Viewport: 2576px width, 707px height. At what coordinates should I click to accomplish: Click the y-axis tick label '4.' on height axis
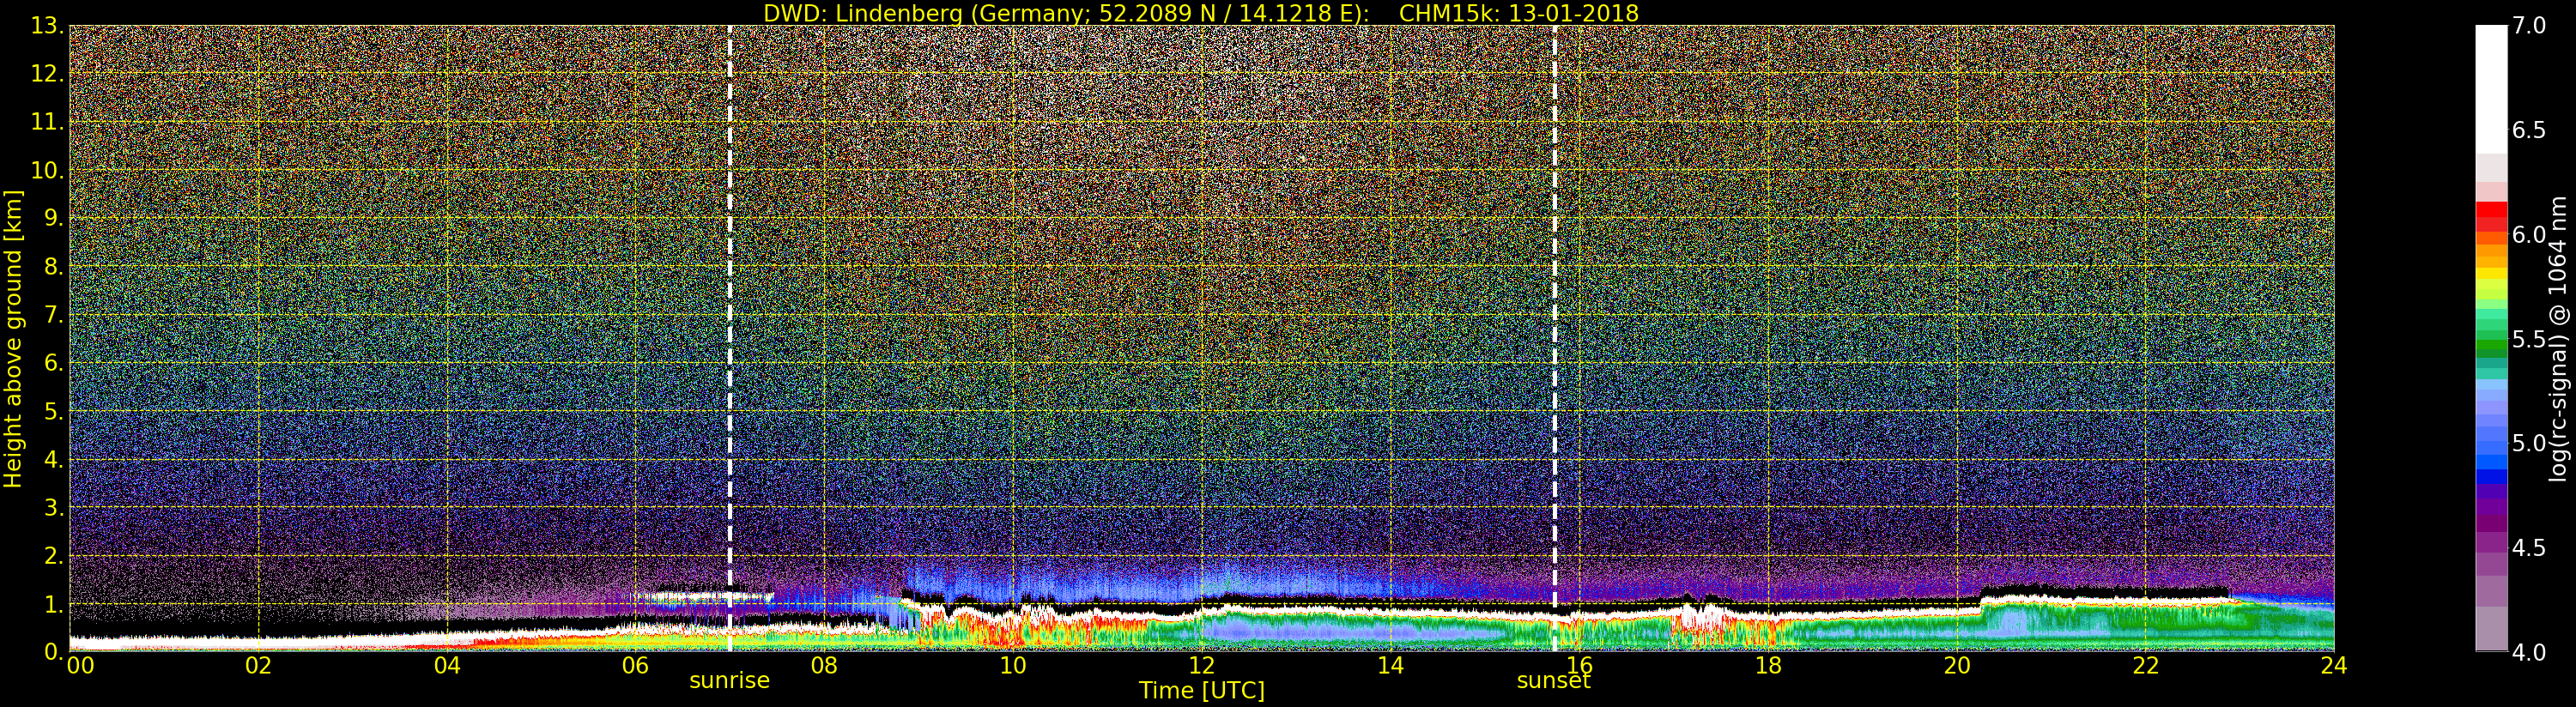tap(54, 460)
